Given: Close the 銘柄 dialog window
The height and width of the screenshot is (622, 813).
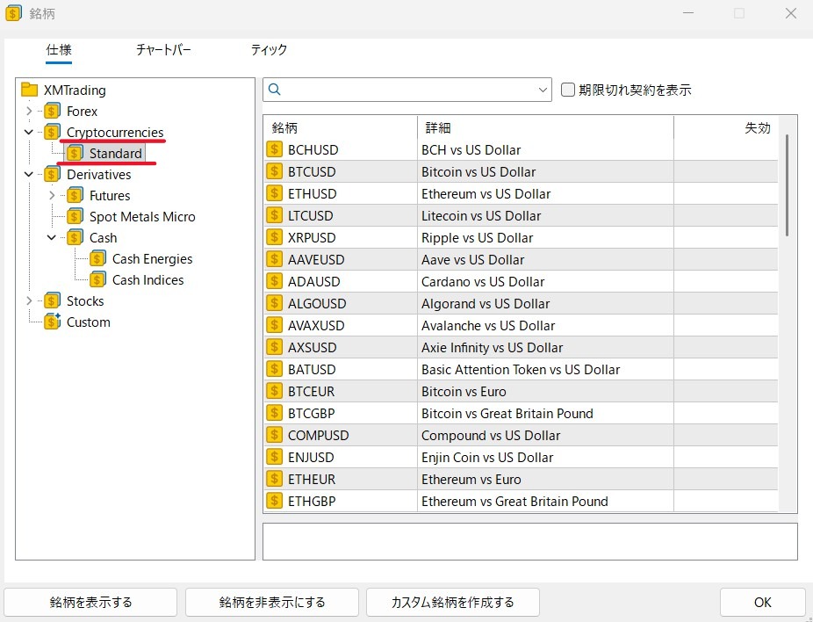Looking at the screenshot, I should (x=791, y=13).
